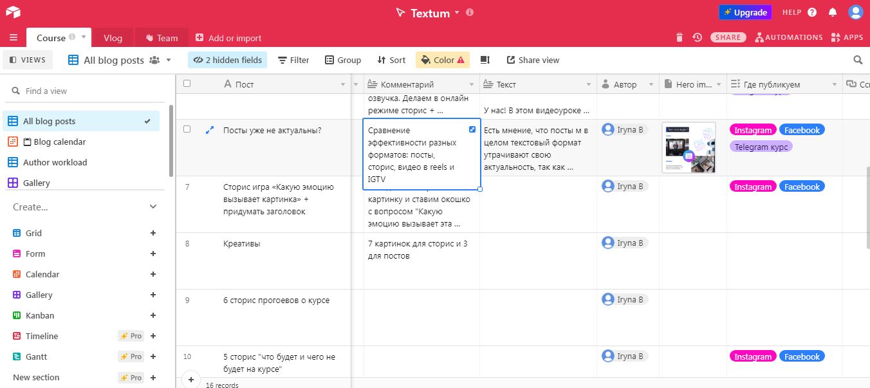
Task: Open the Автор column header dropdown
Action: pos(651,84)
